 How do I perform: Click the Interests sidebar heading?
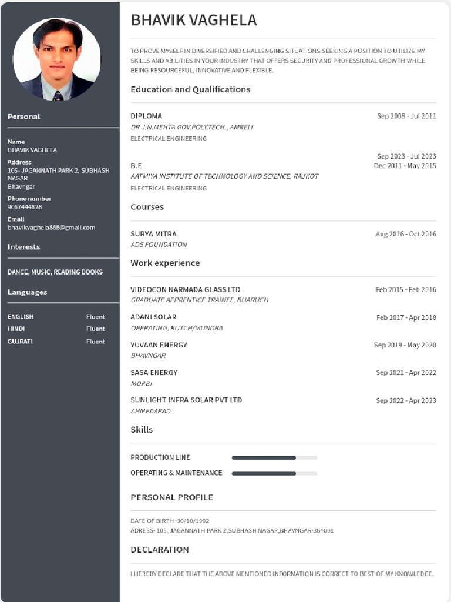point(23,247)
